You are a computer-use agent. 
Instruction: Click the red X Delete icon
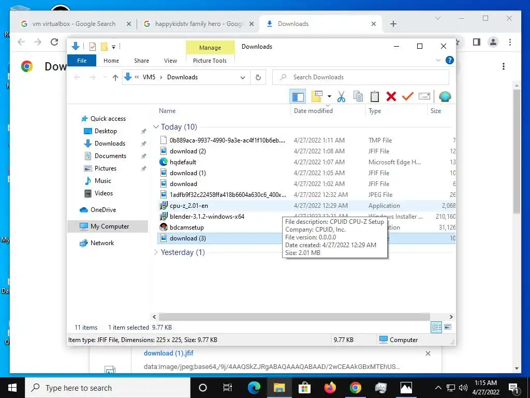(391, 97)
